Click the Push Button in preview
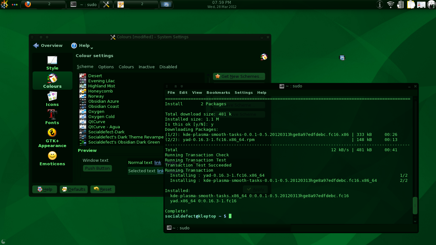Screen dimensions: 436x245 point(97,168)
